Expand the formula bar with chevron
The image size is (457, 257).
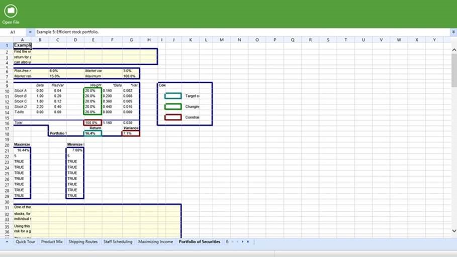coord(453,32)
